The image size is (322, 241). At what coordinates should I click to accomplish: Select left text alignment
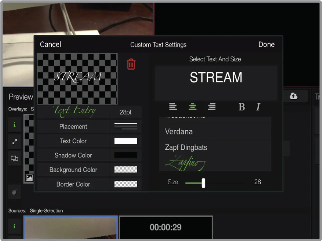[x=173, y=107]
